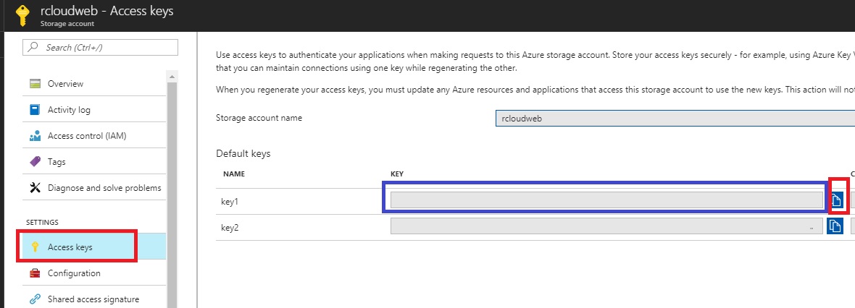Click the sidebar Search (Ctrl+/) box
This screenshot has width=855, height=308.
coord(101,47)
